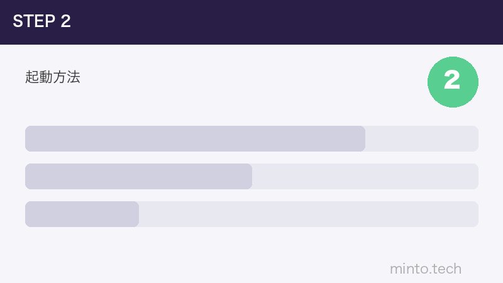The height and width of the screenshot is (283, 503).
Task: Click the end of the longest bar's fill
Action: (363, 138)
